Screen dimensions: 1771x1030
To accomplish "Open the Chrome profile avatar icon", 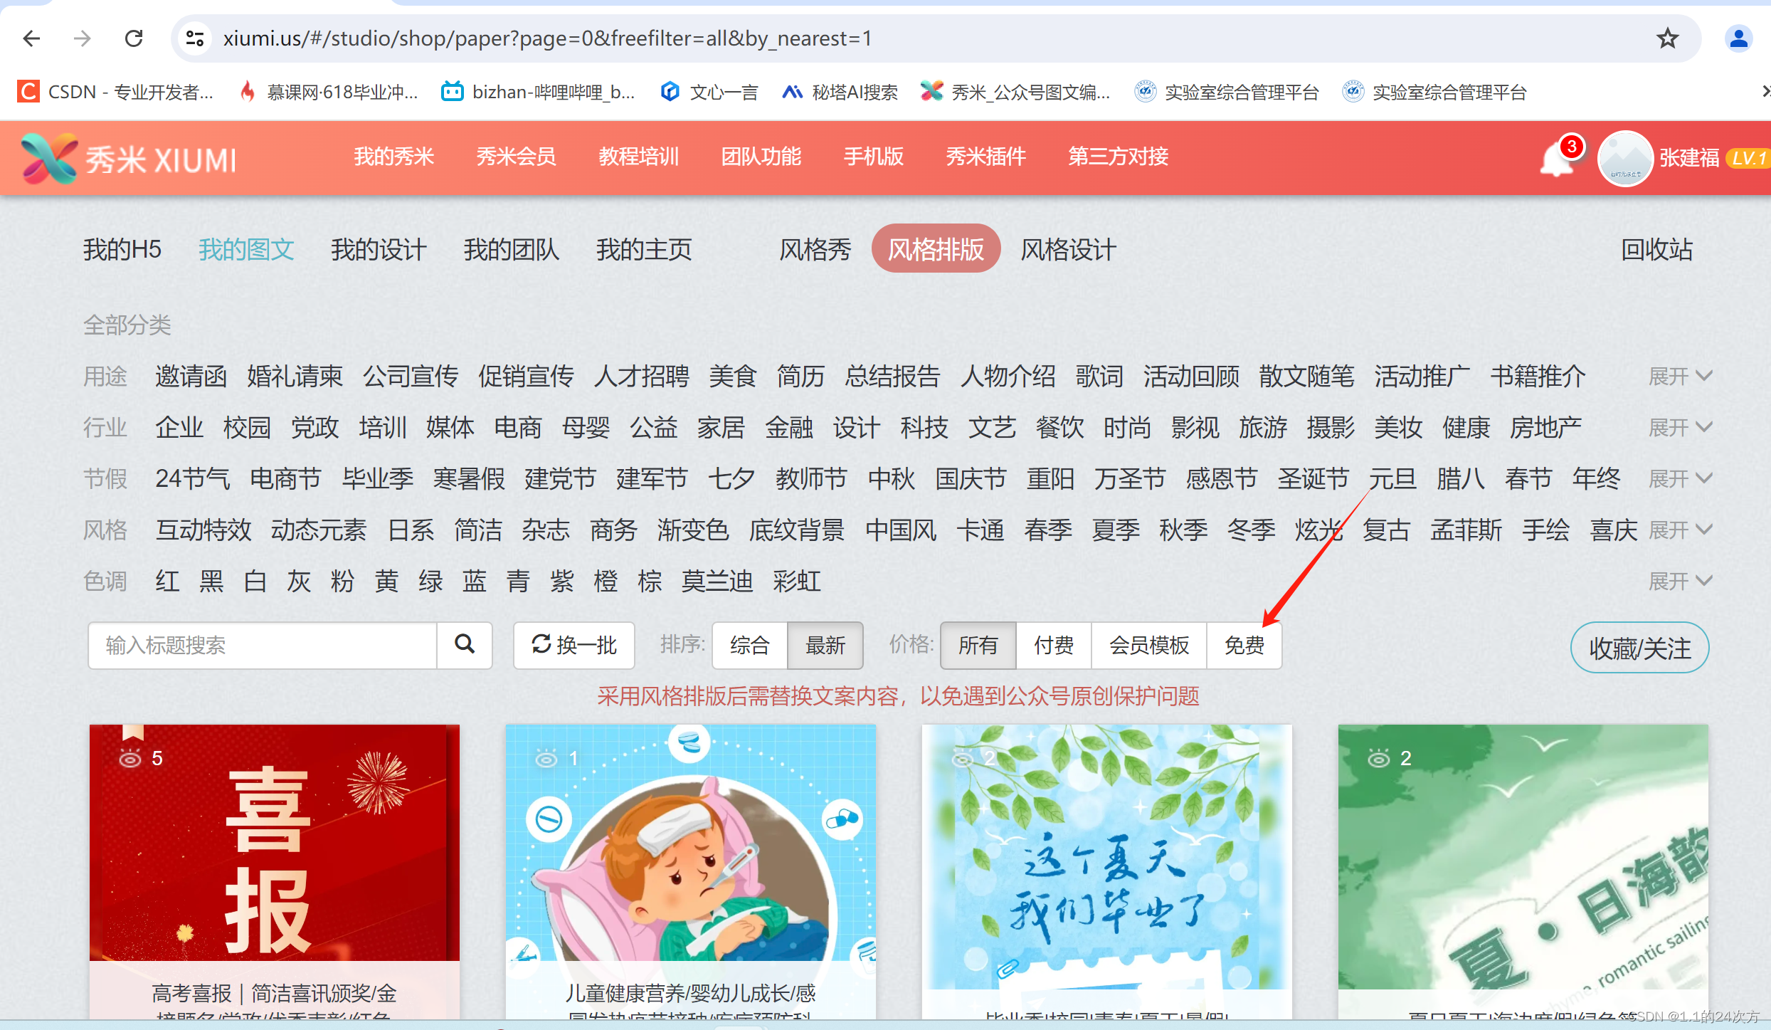I will click(1738, 38).
